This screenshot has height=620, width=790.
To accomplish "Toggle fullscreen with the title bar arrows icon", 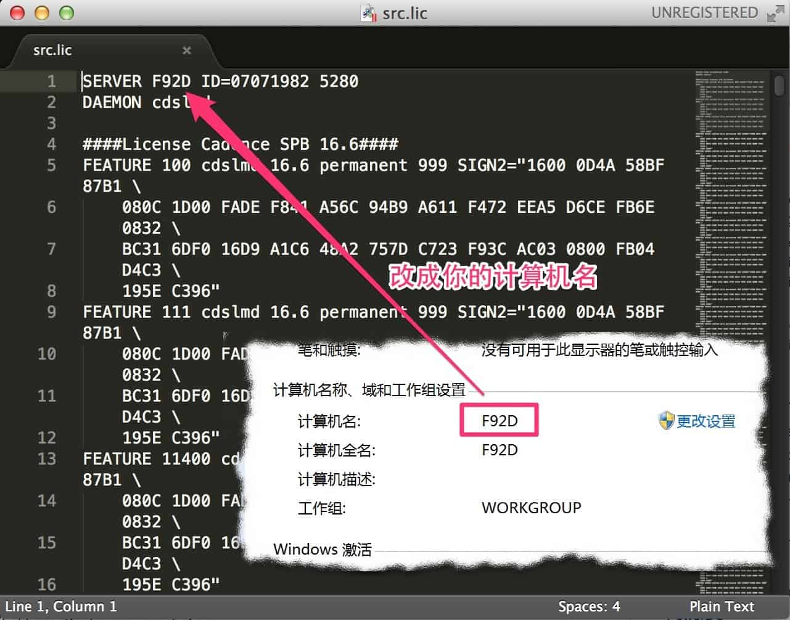I will pos(775,13).
